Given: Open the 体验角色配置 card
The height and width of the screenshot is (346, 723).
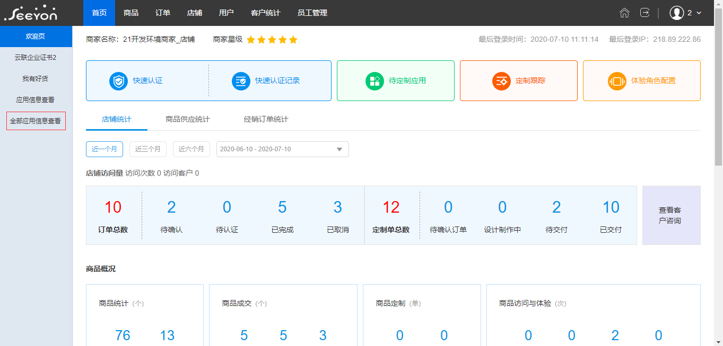Looking at the screenshot, I should (642, 80).
